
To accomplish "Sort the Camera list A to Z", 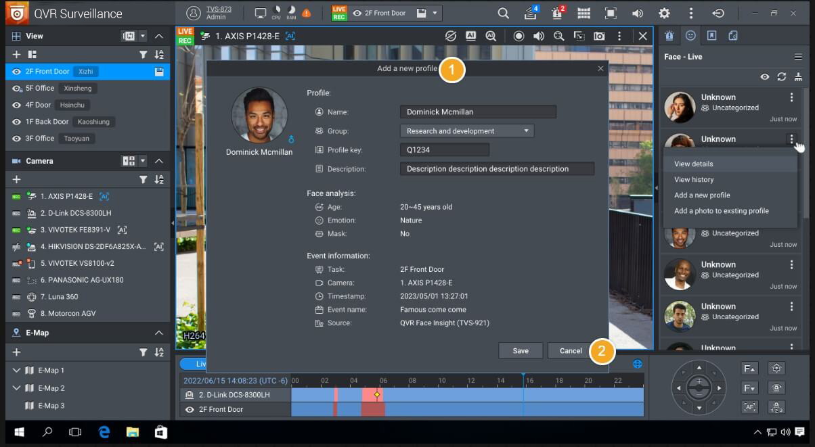I will (x=159, y=179).
